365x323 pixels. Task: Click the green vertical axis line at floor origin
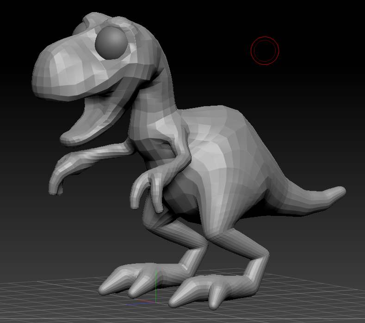(156, 286)
